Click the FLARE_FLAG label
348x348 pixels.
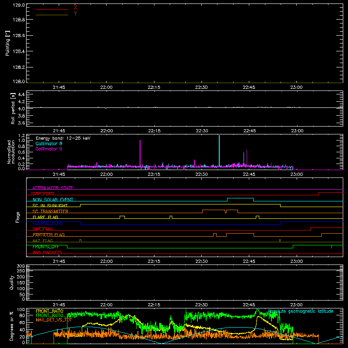tap(45, 217)
